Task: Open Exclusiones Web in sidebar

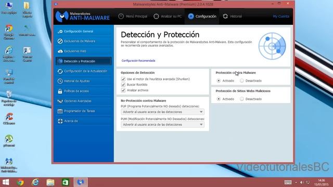Action: [x=84, y=51]
